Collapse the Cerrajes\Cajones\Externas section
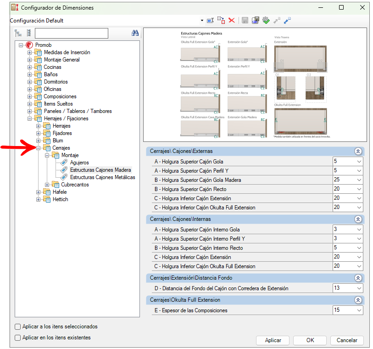 tap(358, 151)
